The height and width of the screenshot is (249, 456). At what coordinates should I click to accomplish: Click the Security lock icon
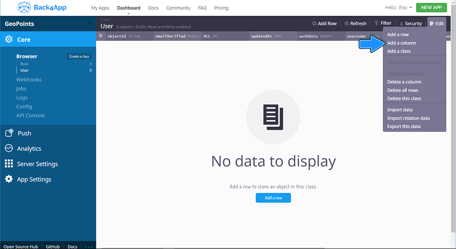coord(401,24)
